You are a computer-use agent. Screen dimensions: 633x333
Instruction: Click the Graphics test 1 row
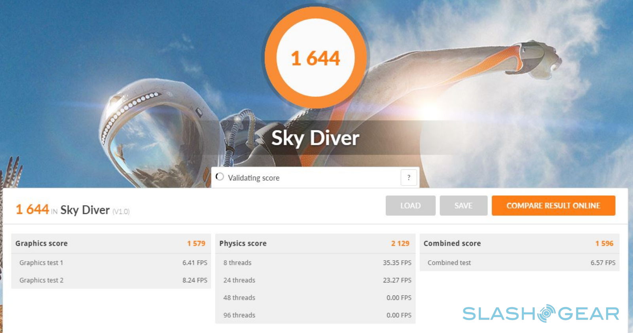pyautogui.click(x=111, y=263)
